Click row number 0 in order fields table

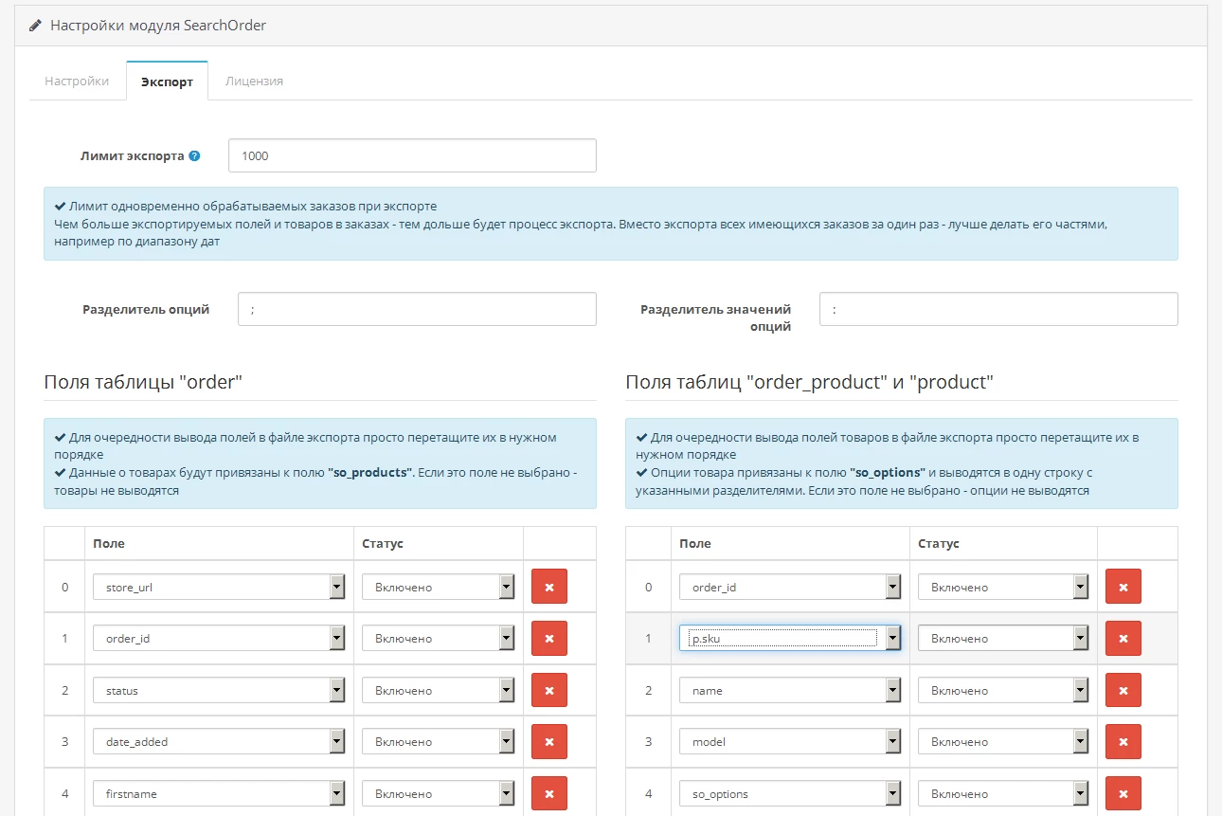pos(64,587)
